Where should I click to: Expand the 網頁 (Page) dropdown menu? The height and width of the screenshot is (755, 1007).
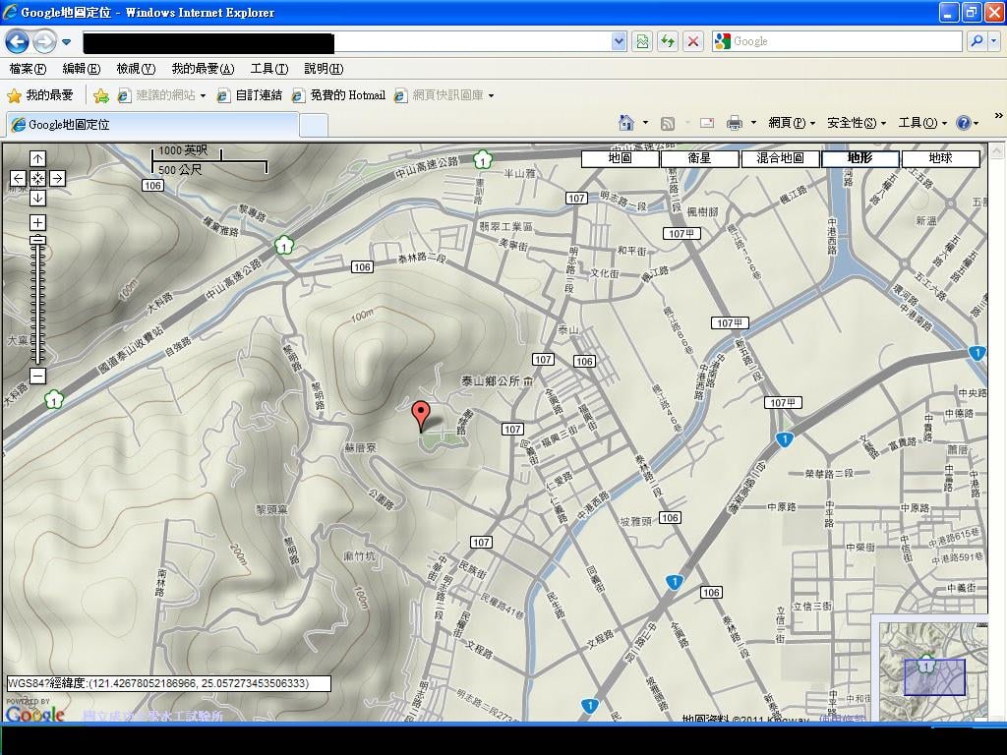[792, 123]
